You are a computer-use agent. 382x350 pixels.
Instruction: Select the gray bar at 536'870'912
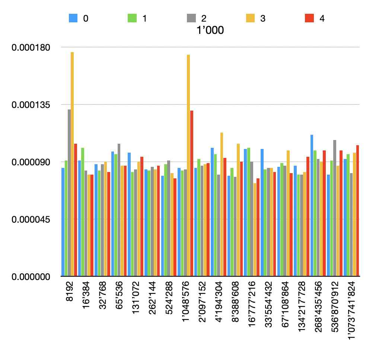(x=335, y=208)
